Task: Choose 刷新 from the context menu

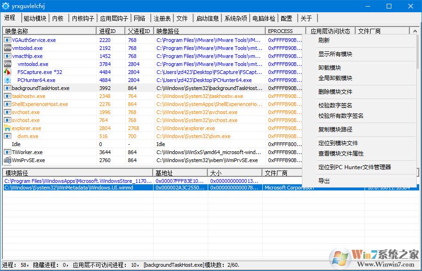Action: tap(324, 41)
